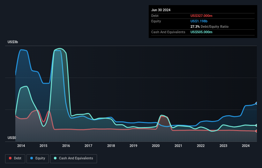Click the US$0 y-axis label
This screenshot has height=168, width=262.
(12, 138)
